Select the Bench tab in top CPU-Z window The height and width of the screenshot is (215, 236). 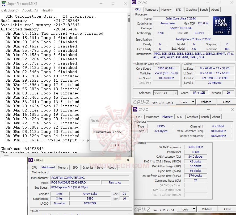pyautogui.click(x=204, y=10)
